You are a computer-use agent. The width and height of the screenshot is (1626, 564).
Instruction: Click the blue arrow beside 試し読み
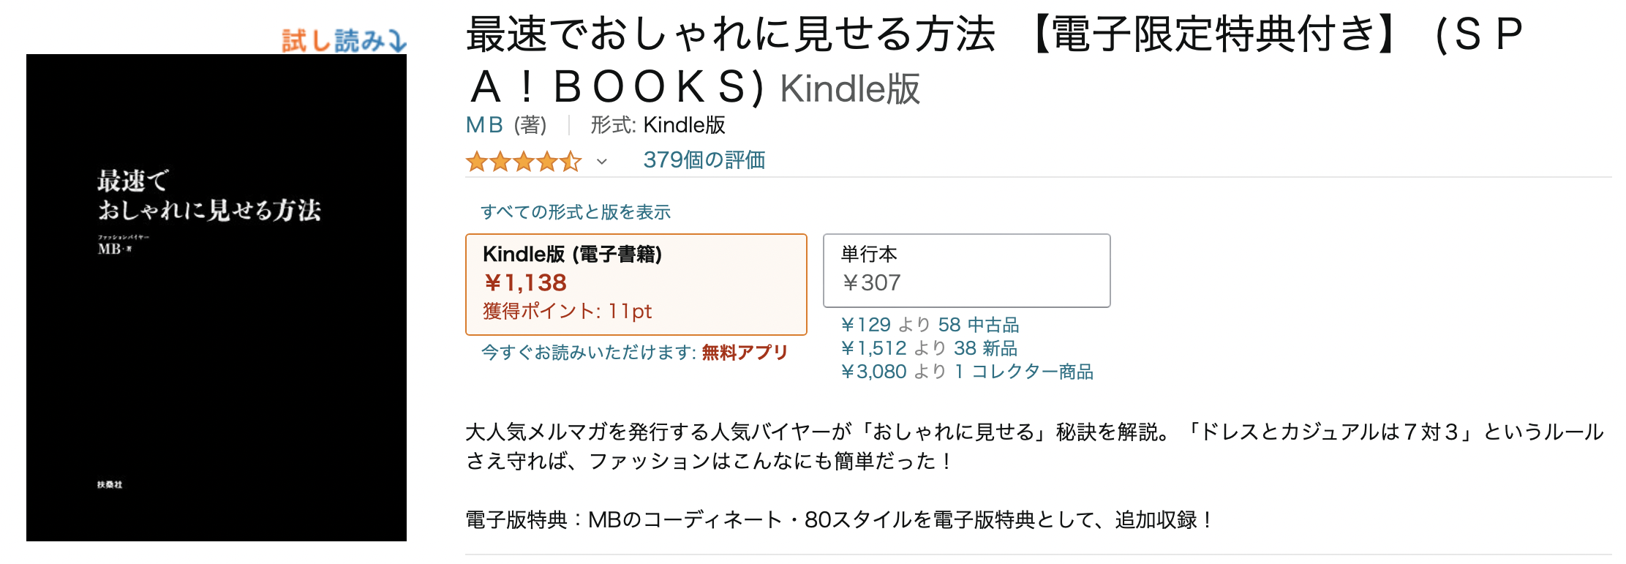397,40
